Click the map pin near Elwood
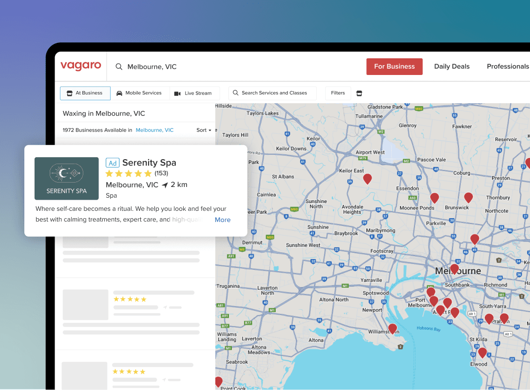Screen dimensions: 530x390 [x=482, y=353]
